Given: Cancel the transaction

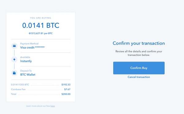Looking at the screenshot, I should pyautogui.click(x=139, y=77).
